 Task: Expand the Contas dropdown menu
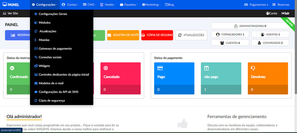(70, 5)
